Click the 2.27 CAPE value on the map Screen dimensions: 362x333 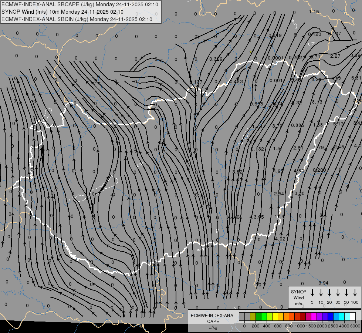click(335, 56)
